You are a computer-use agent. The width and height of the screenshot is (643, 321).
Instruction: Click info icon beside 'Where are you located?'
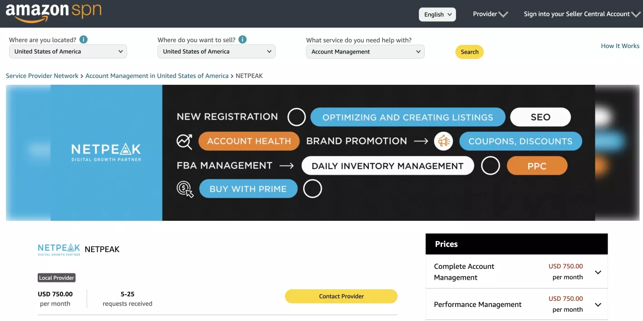pos(83,39)
